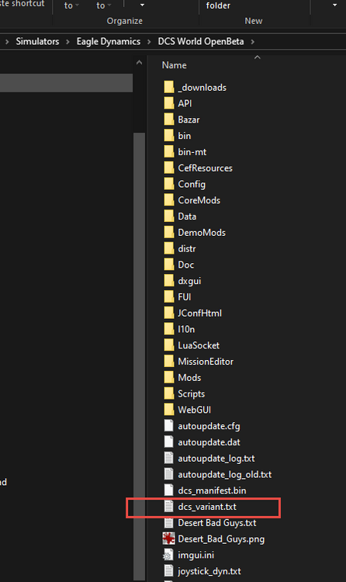346x582 pixels.
Task: Sort files by the Name column header
Action: 174,65
